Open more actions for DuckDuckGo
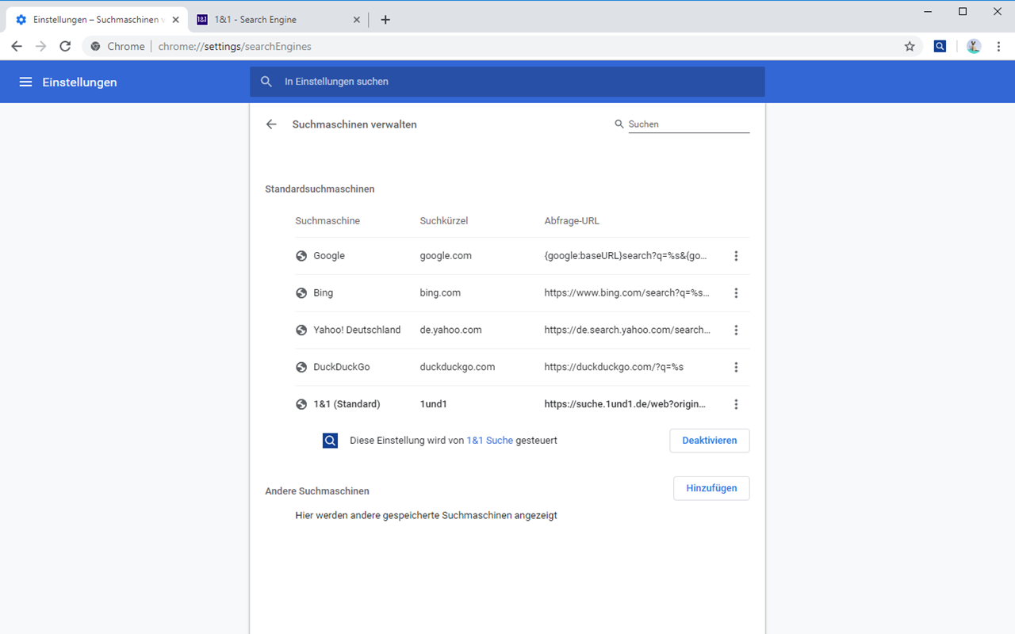The width and height of the screenshot is (1015, 634). pos(736,367)
